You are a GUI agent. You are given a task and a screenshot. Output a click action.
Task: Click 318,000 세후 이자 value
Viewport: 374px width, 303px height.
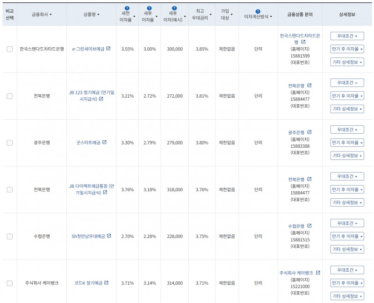pos(174,190)
